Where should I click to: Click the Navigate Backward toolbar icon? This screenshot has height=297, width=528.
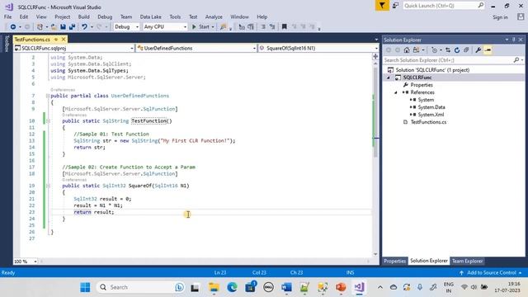click(13, 26)
